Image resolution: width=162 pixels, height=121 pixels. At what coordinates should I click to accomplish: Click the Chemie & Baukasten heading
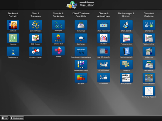pos(58,15)
